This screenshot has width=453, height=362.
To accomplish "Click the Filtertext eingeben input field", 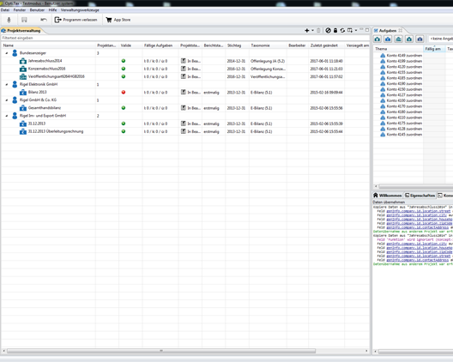I will pyautogui.click(x=185, y=38).
